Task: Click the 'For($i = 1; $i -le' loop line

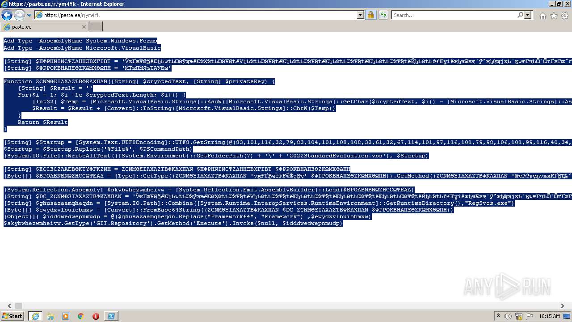Action: [x=102, y=95]
